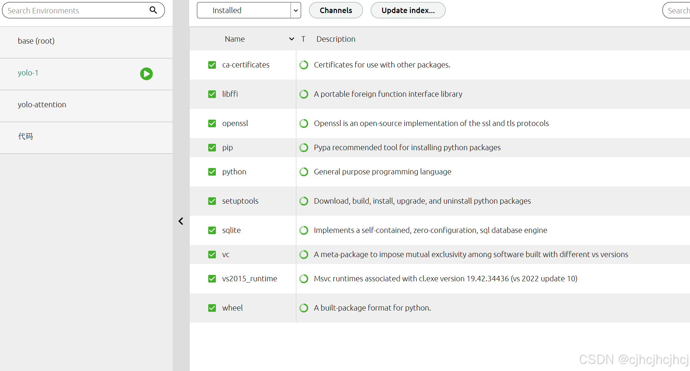Click 'A built-package format for python.' description
This screenshot has width=690, height=371.
(372, 308)
